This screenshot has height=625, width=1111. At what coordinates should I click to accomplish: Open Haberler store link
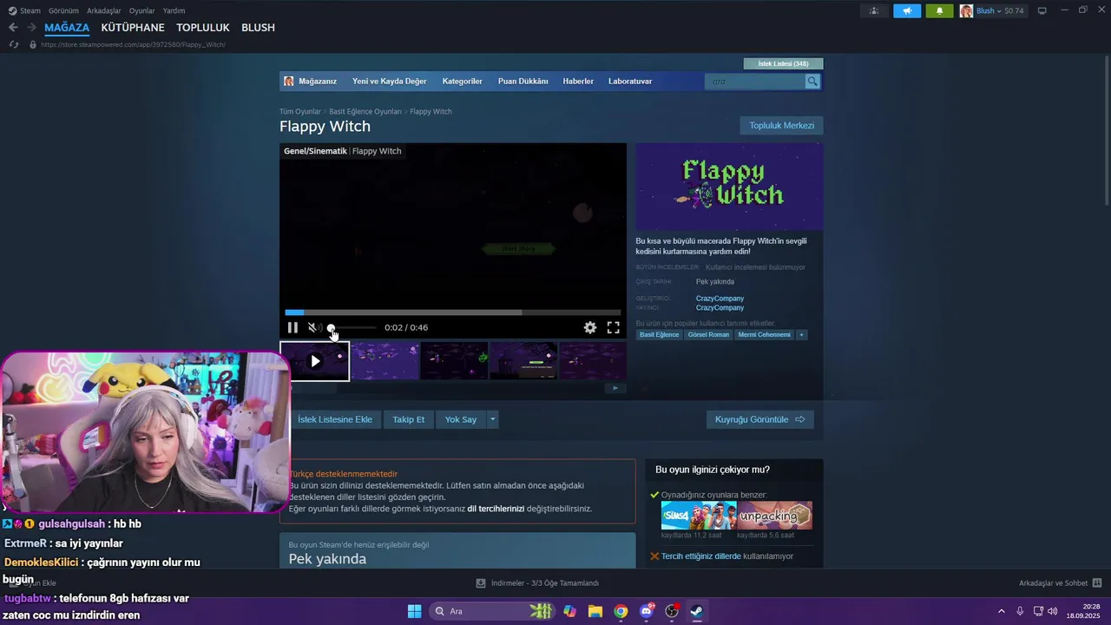click(x=578, y=81)
